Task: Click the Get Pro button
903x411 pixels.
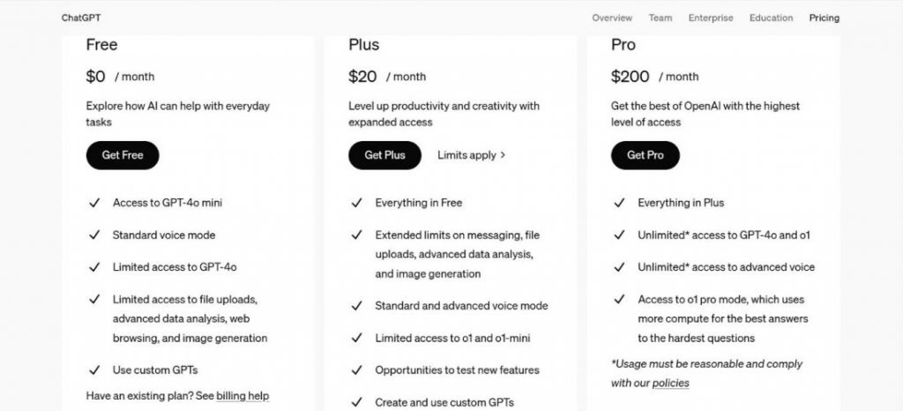Action: [x=646, y=155]
